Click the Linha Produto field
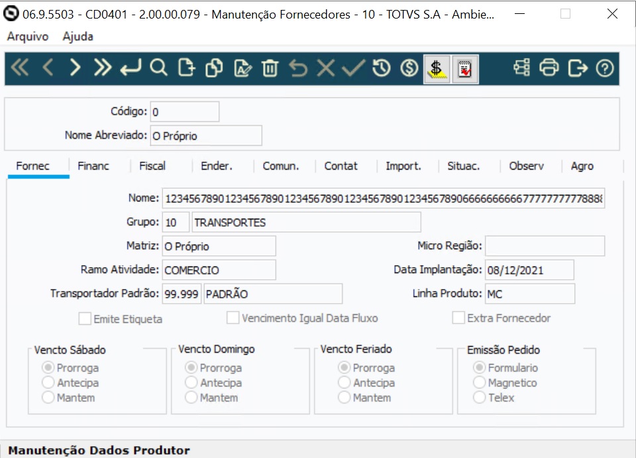The image size is (636, 458). click(530, 294)
